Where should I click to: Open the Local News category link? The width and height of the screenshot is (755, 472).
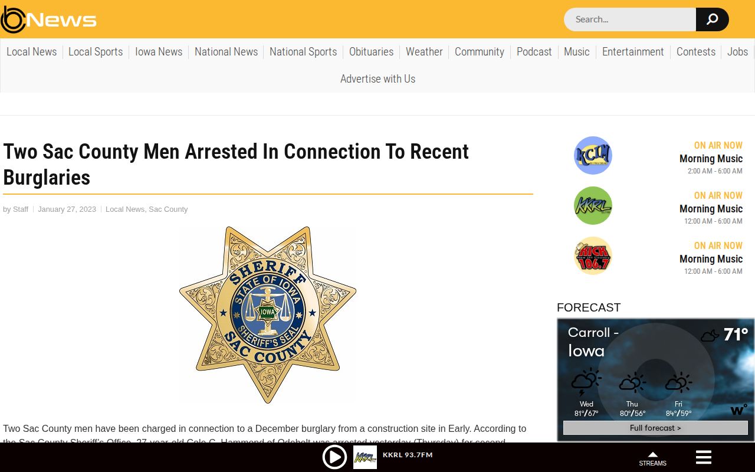pyautogui.click(x=125, y=209)
